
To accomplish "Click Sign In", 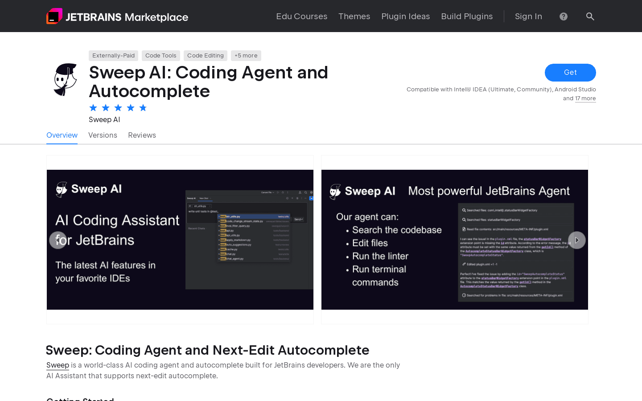I will (528, 16).
